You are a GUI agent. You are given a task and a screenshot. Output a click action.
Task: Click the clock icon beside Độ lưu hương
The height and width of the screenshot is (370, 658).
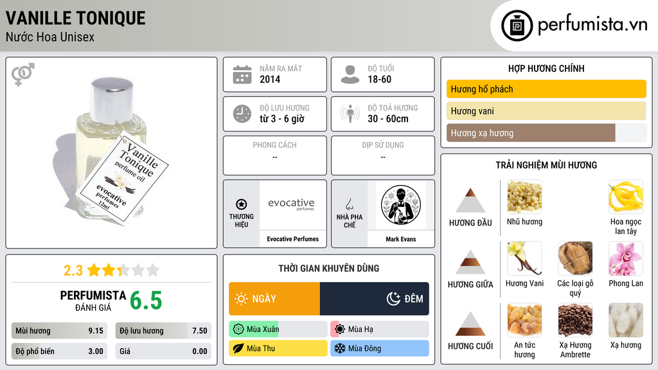[x=242, y=114]
